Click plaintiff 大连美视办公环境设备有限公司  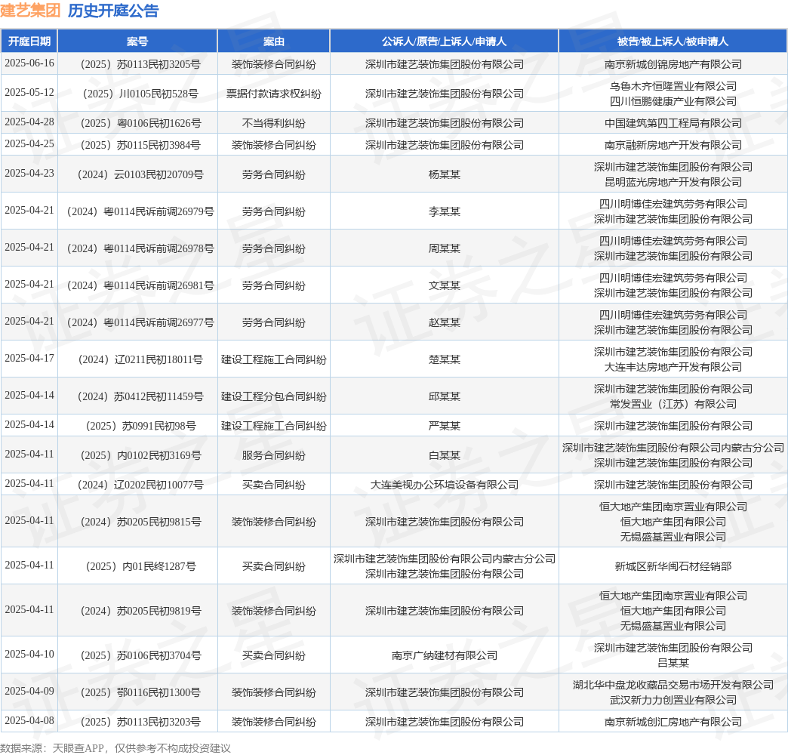click(x=445, y=485)
